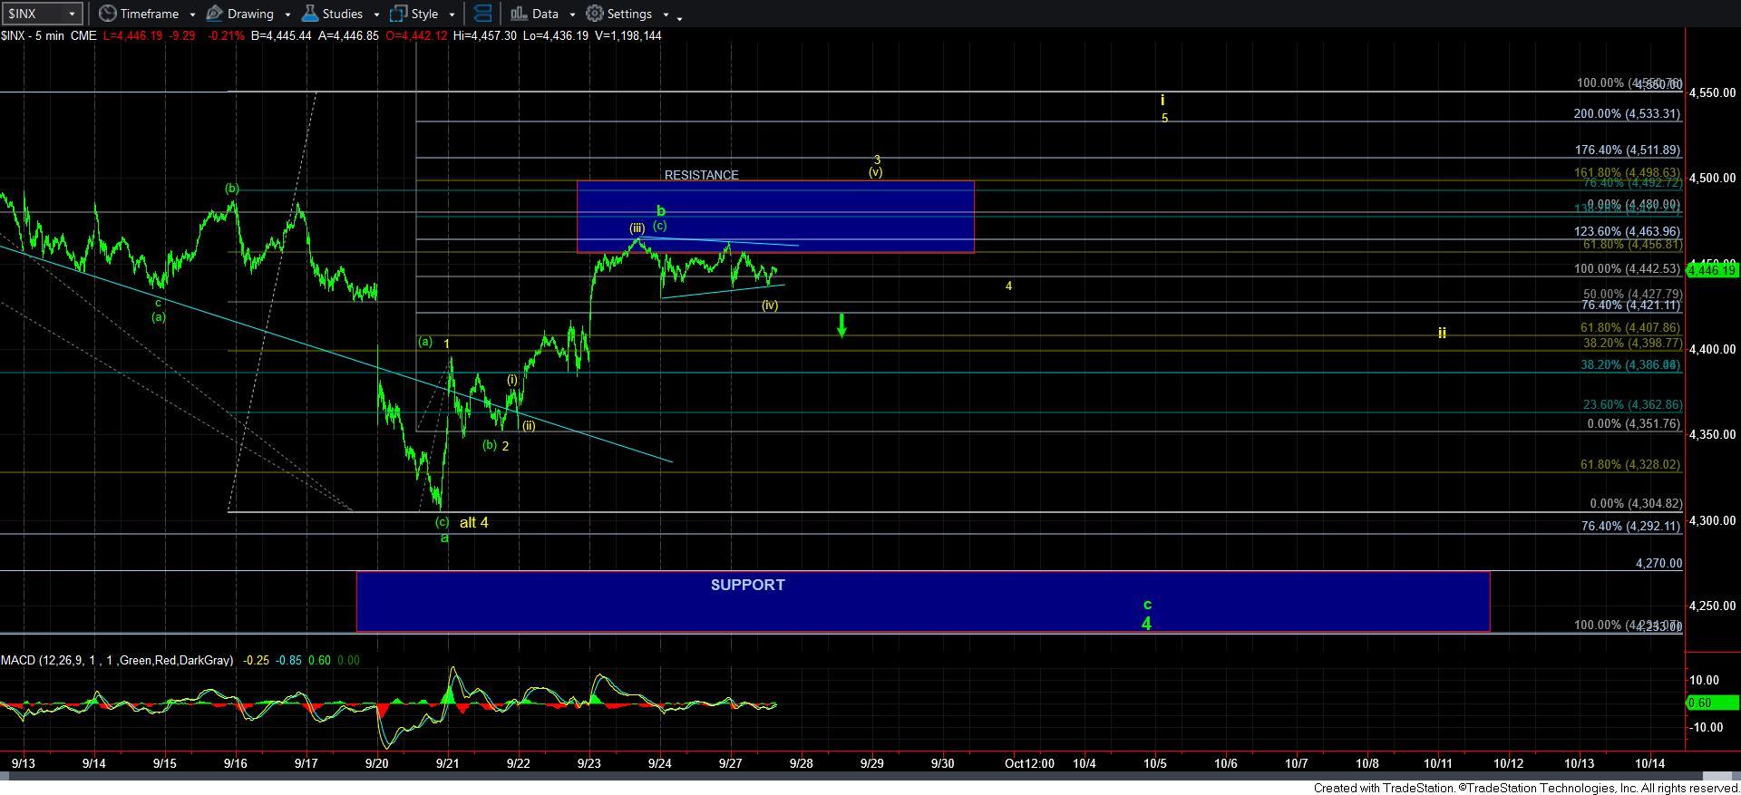This screenshot has width=1741, height=795.
Task: Expand the Studies dropdown arrow
Action: tap(376, 15)
